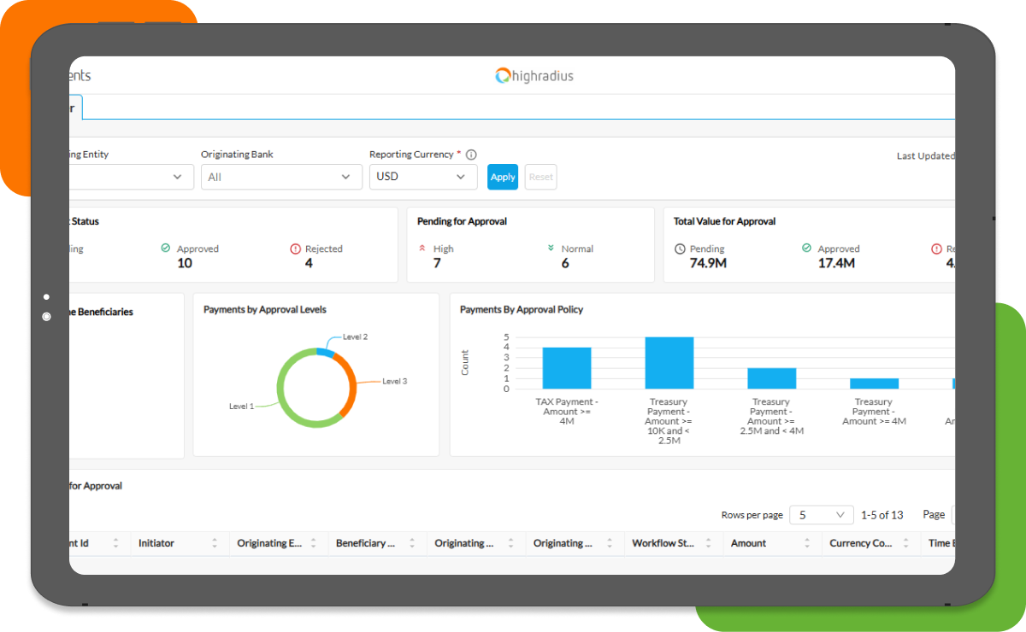Click the Last Updated label
The height and width of the screenshot is (632, 1026).
point(925,156)
